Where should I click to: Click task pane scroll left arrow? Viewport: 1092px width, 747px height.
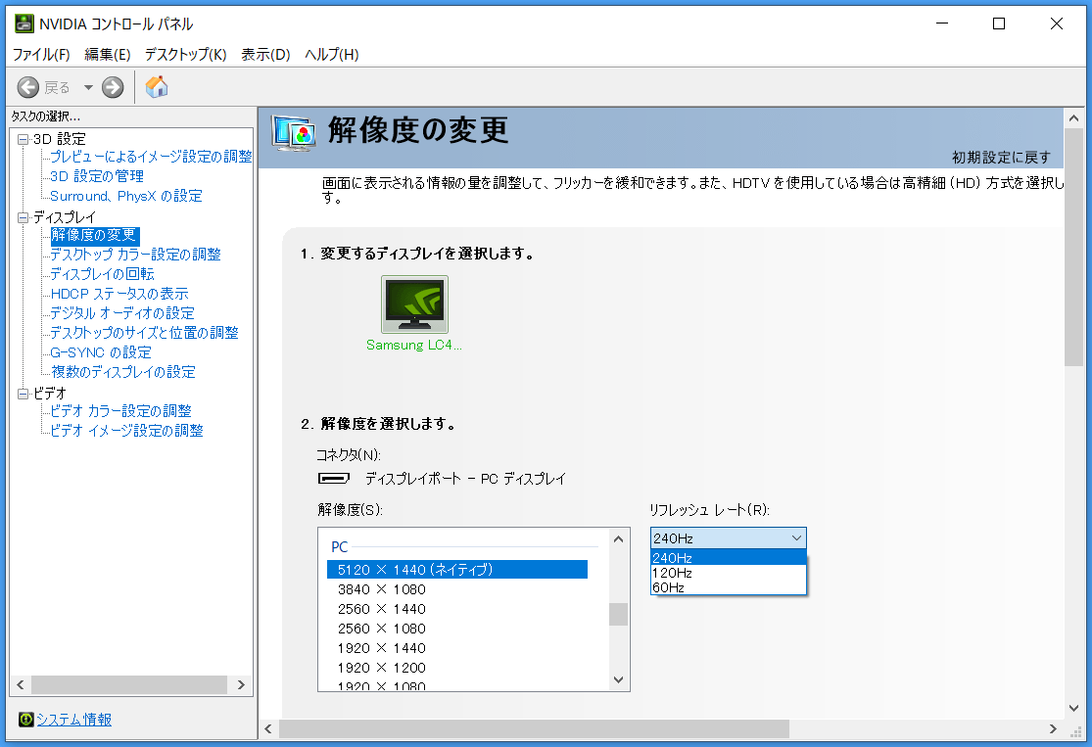(21, 685)
